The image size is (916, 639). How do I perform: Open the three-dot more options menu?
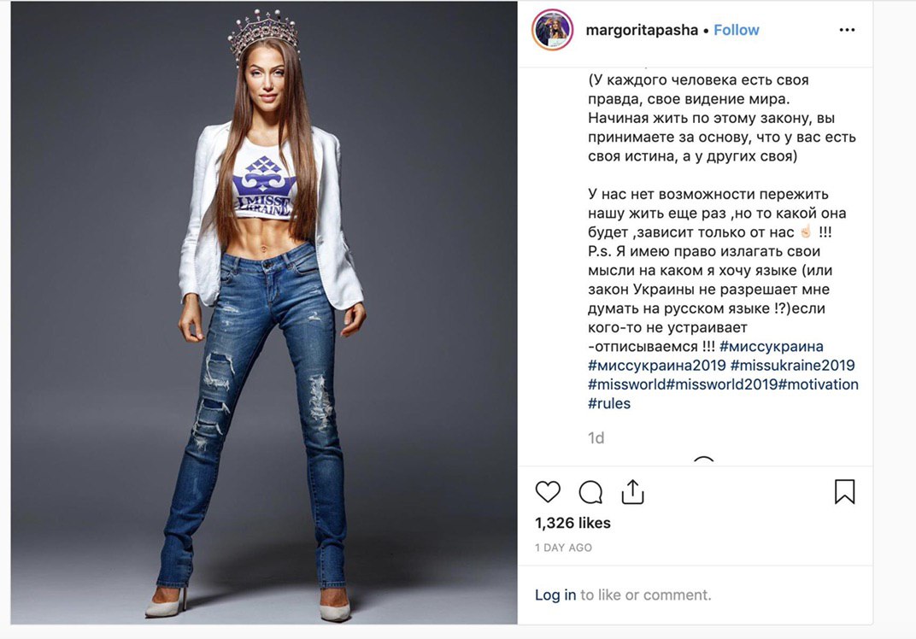(x=847, y=30)
